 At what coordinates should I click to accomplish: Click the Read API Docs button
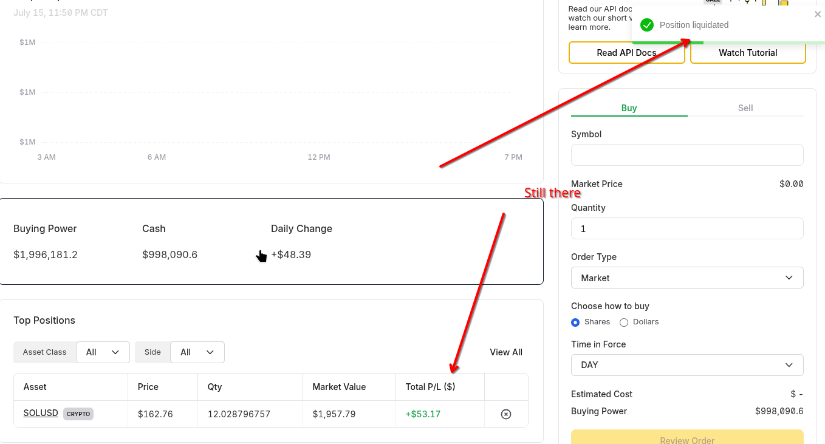626,53
